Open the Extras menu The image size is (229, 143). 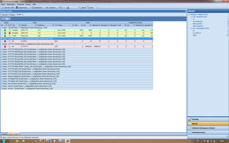pos(28,4)
